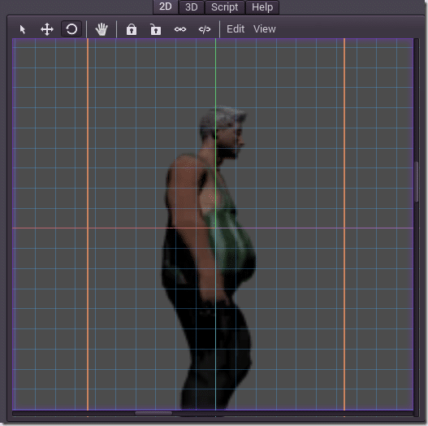The width and height of the screenshot is (428, 426).
Task: Open the Edit menu in the toolbar
Action: coord(236,29)
